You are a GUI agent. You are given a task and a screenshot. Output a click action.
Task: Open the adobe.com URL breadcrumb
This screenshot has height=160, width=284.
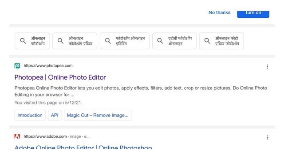click(56, 136)
